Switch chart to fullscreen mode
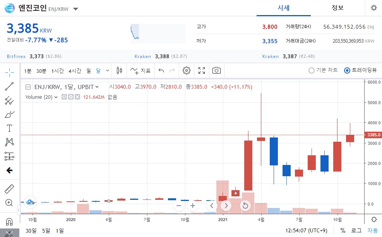382x237 pixels. pyautogui.click(x=202, y=71)
